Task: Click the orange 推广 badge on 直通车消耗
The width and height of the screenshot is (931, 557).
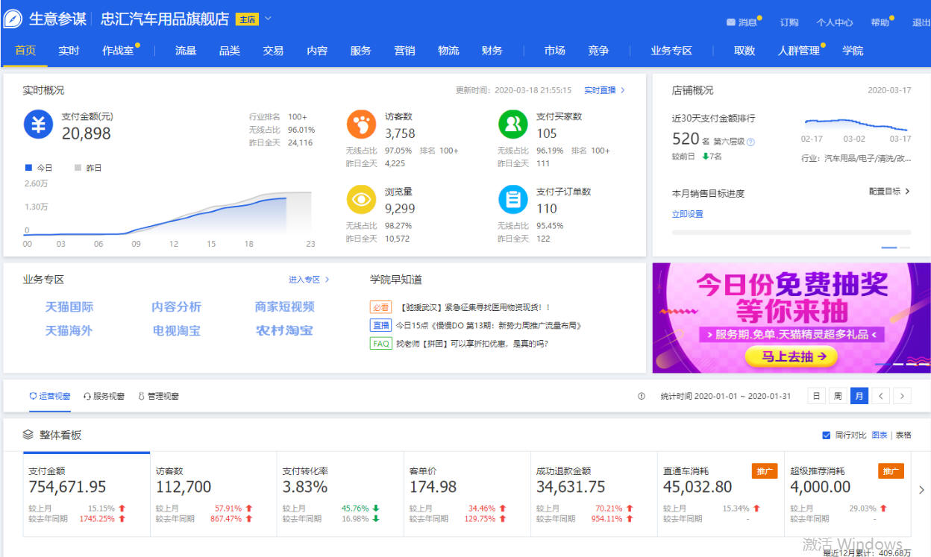Action: (765, 471)
